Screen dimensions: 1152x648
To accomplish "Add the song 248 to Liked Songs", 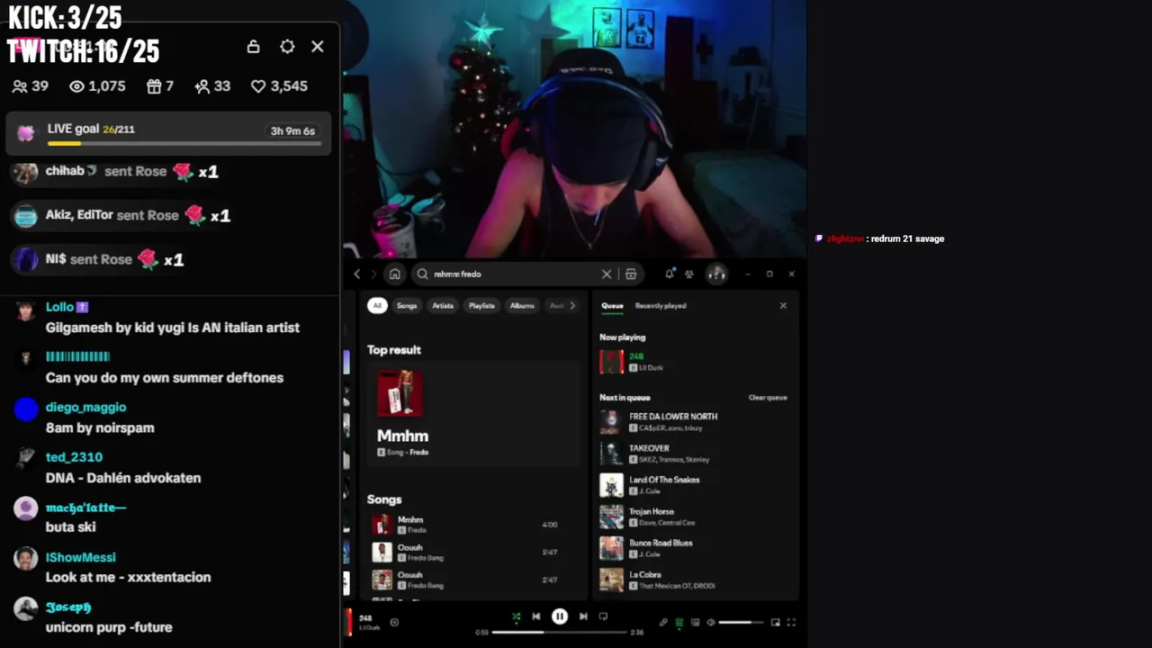I will (x=394, y=622).
